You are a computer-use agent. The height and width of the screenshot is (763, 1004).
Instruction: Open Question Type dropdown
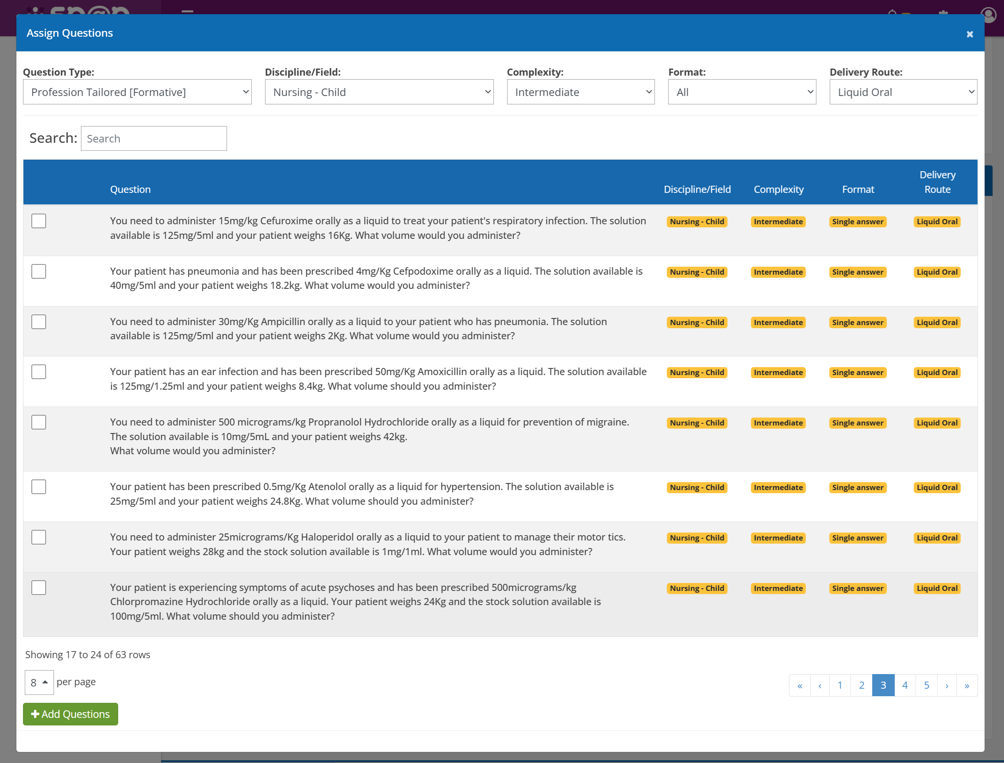coord(137,92)
